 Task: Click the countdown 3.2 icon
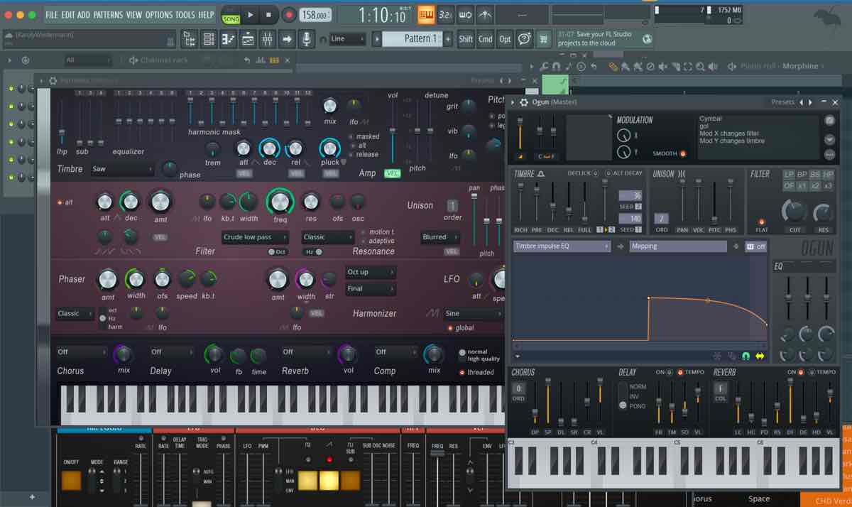click(445, 14)
